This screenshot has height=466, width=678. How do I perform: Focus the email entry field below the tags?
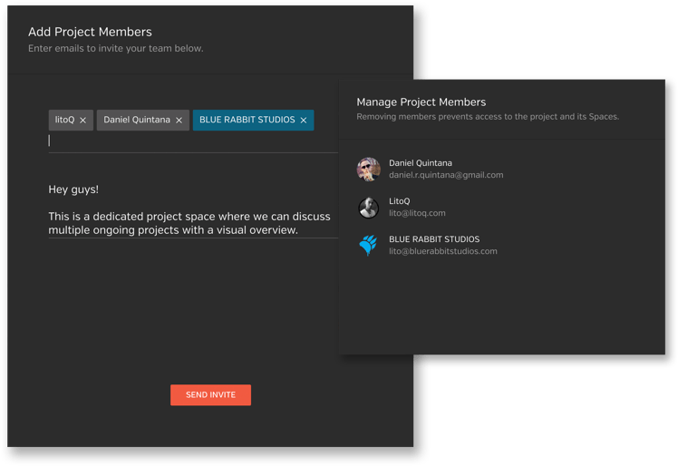[x=193, y=141]
